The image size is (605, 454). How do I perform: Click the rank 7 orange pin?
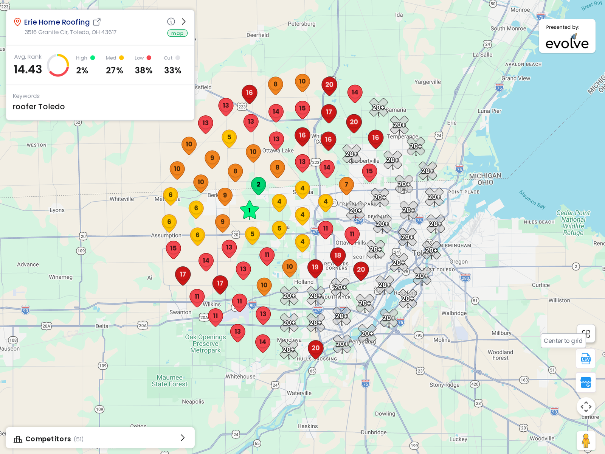346,185
